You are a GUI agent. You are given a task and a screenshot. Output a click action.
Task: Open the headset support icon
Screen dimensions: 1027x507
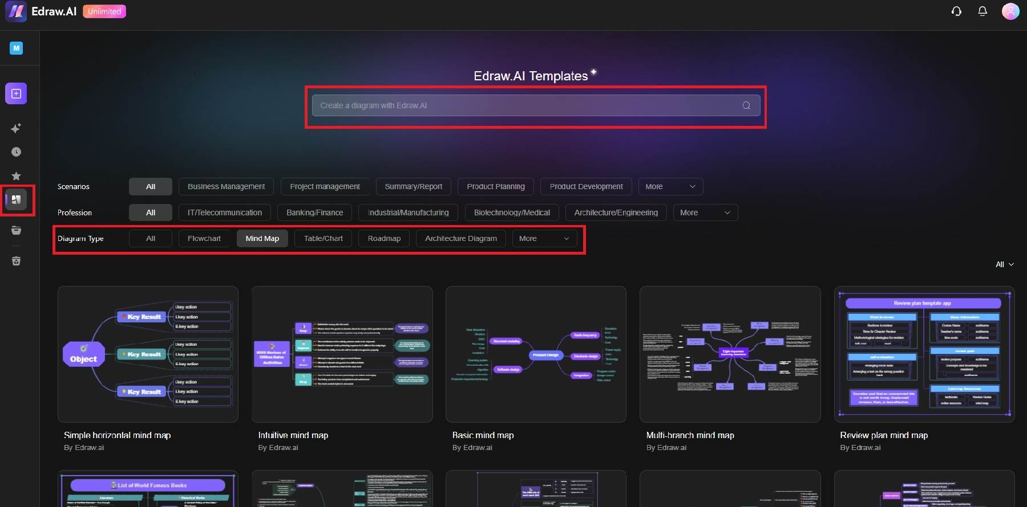(x=957, y=11)
